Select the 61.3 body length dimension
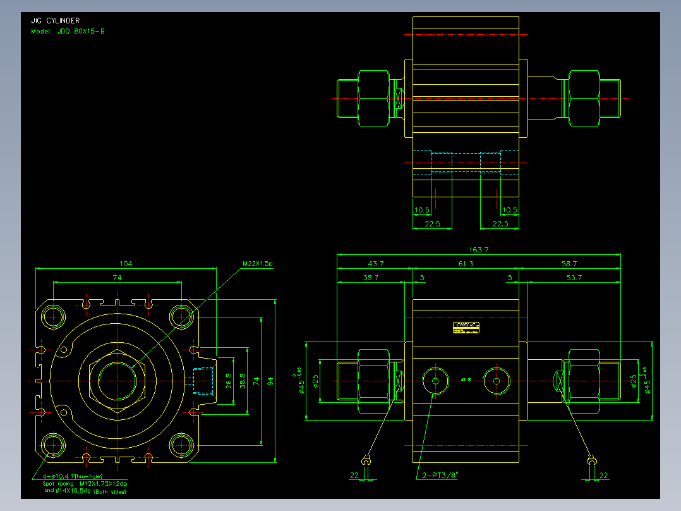Image resolution: width=681 pixels, height=511 pixels. [x=466, y=264]
